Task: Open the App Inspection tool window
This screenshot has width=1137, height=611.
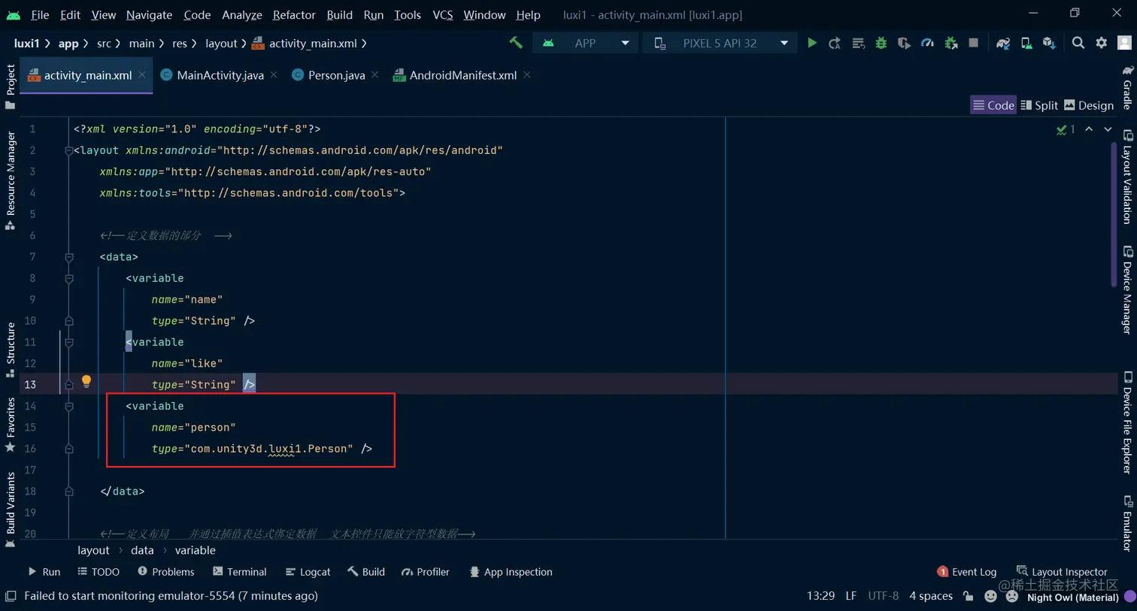Action: click(511, 572)
